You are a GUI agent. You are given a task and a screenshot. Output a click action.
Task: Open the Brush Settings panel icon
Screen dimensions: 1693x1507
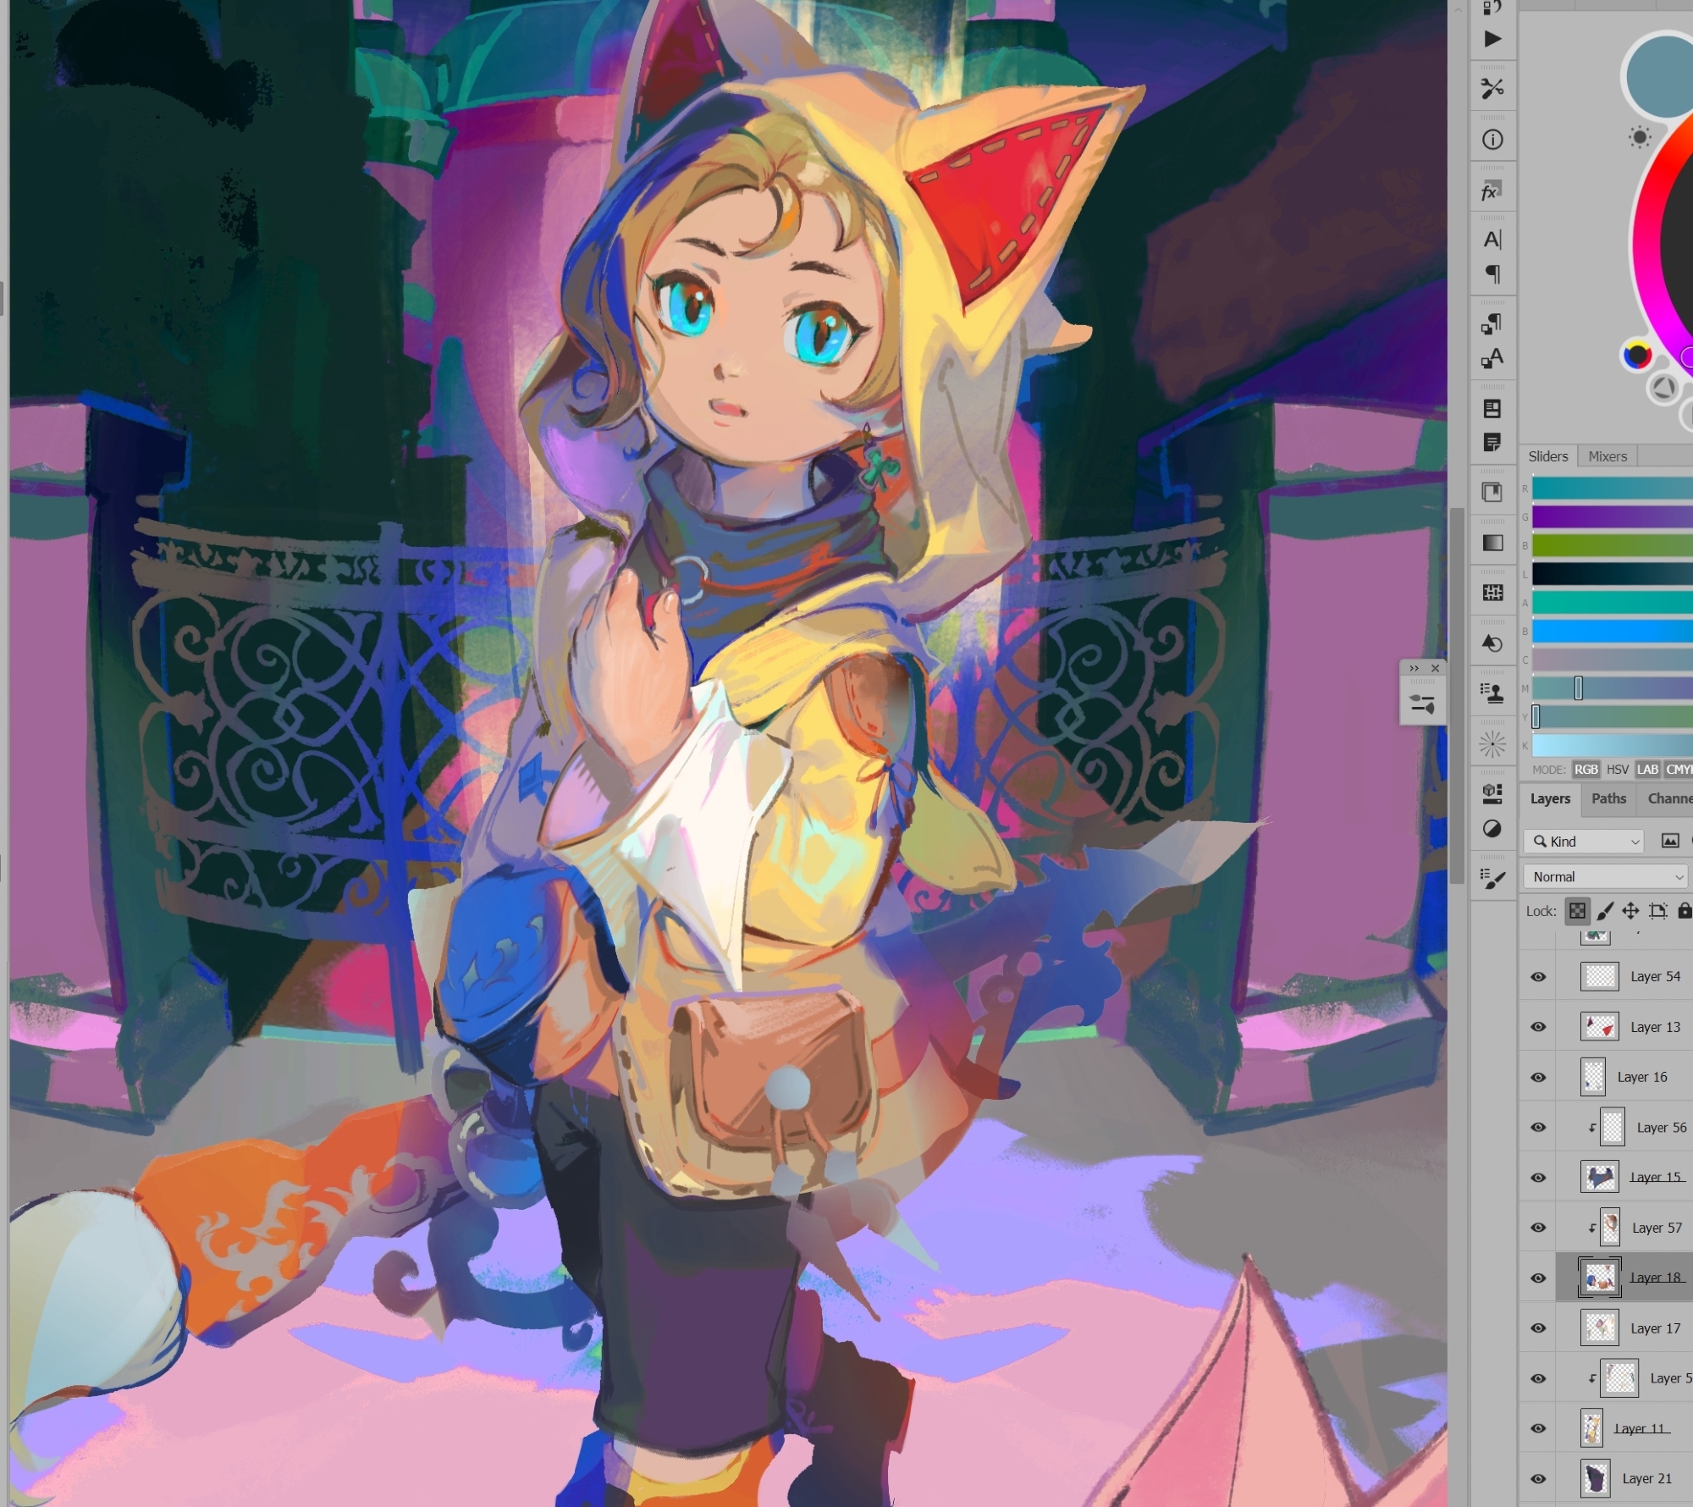point(1492,879)
